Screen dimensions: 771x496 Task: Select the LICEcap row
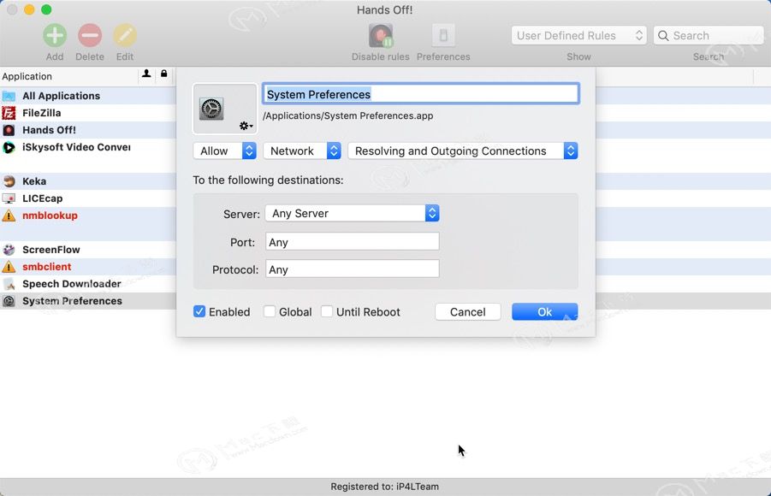point(88,198)
